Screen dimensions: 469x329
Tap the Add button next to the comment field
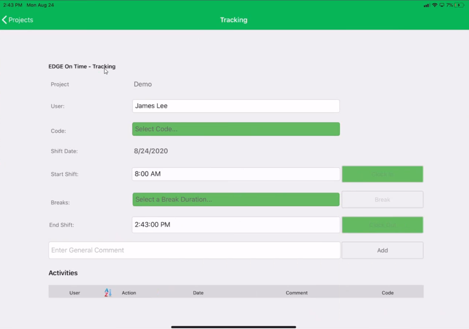coord(382,250)
